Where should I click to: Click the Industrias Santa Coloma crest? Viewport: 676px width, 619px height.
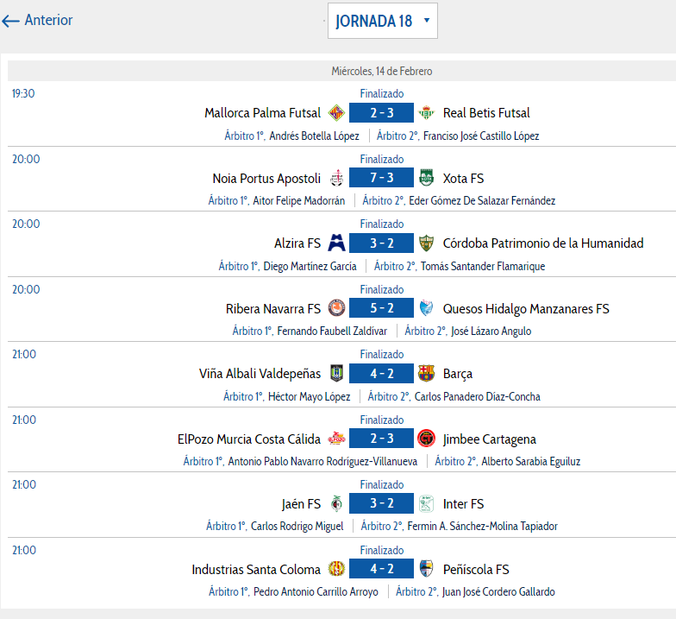[337, 569]
